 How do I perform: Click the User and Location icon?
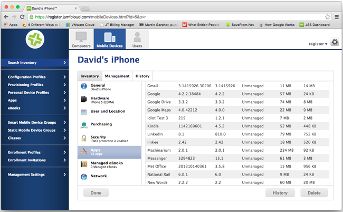tap(84, 112)
